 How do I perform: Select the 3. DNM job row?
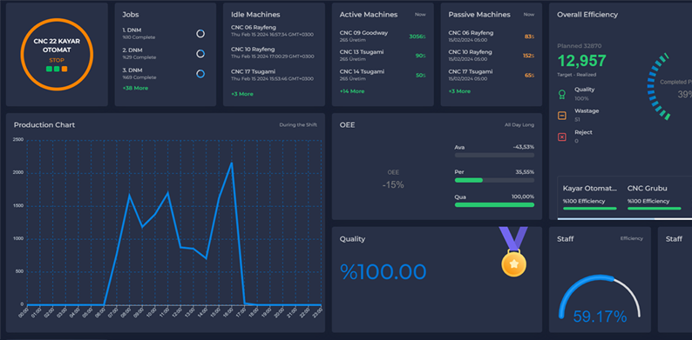[164, 74]
